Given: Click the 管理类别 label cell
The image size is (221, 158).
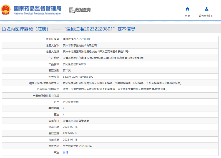Looking at the screenshot, I should (x=31, y=70).
